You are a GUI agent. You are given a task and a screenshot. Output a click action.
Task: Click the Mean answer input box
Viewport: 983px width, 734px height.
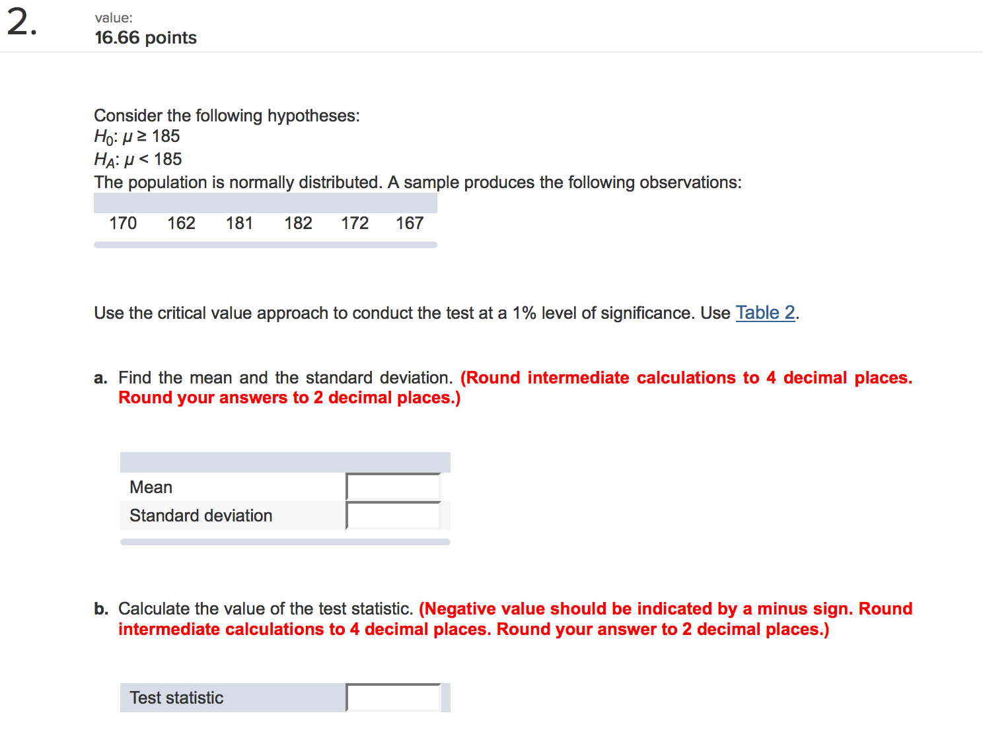click(393, 487)
